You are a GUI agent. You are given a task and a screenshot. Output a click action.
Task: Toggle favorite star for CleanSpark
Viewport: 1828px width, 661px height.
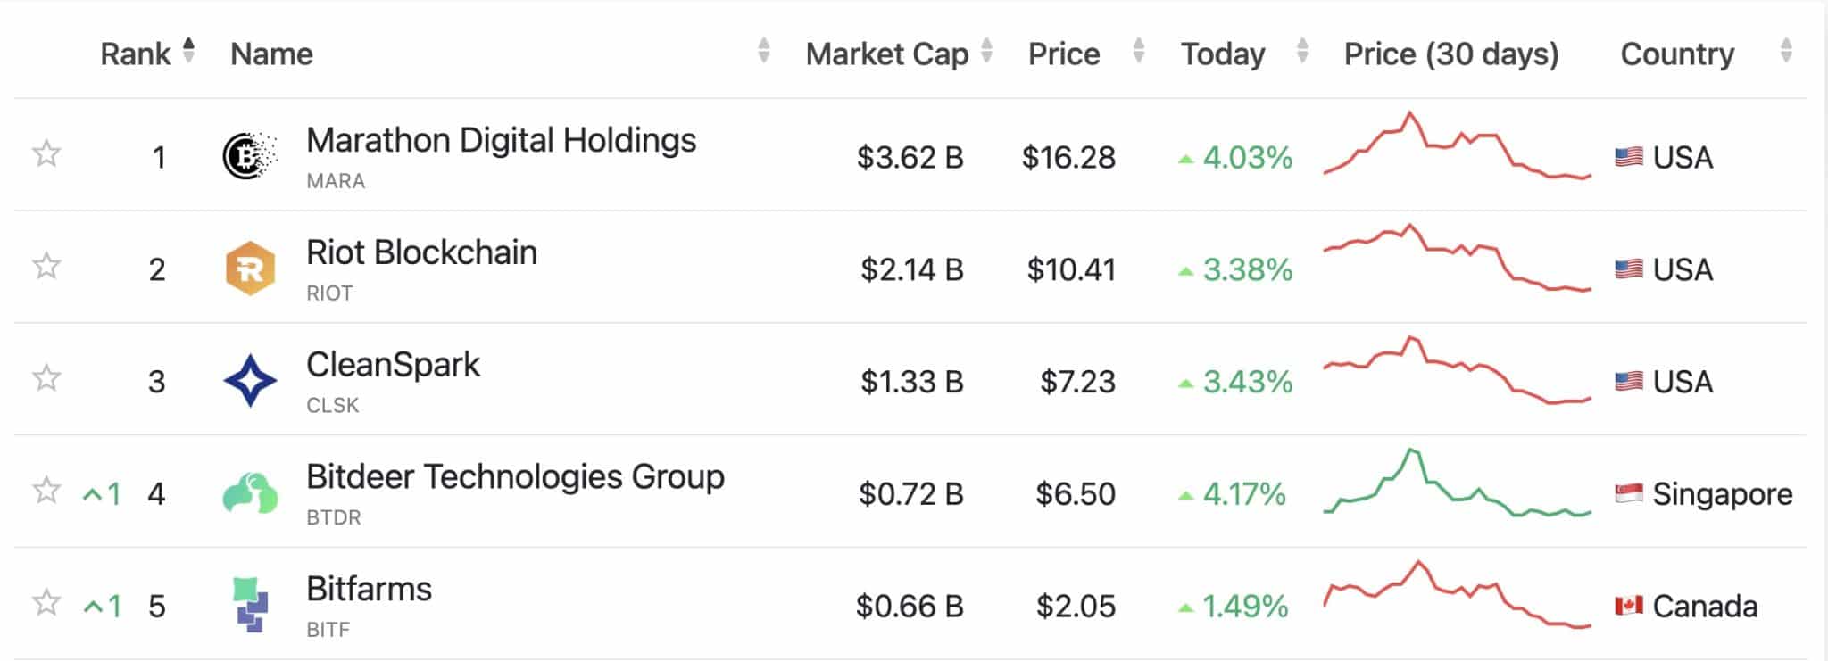[x=46, y=378]
